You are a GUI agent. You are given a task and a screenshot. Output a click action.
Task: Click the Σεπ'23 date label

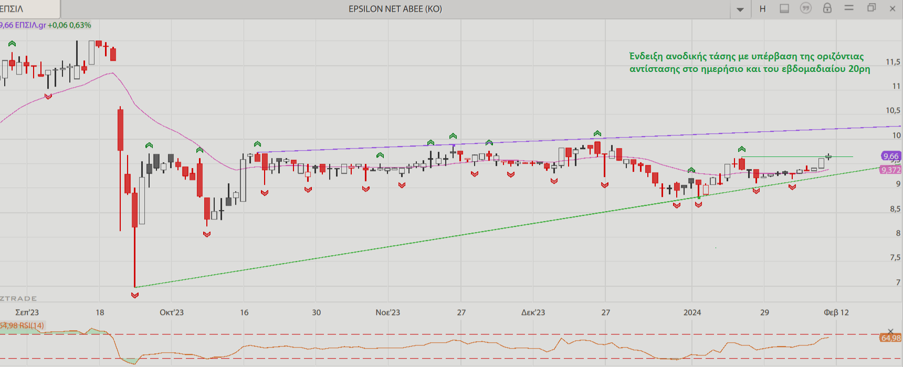pos(27,312)
